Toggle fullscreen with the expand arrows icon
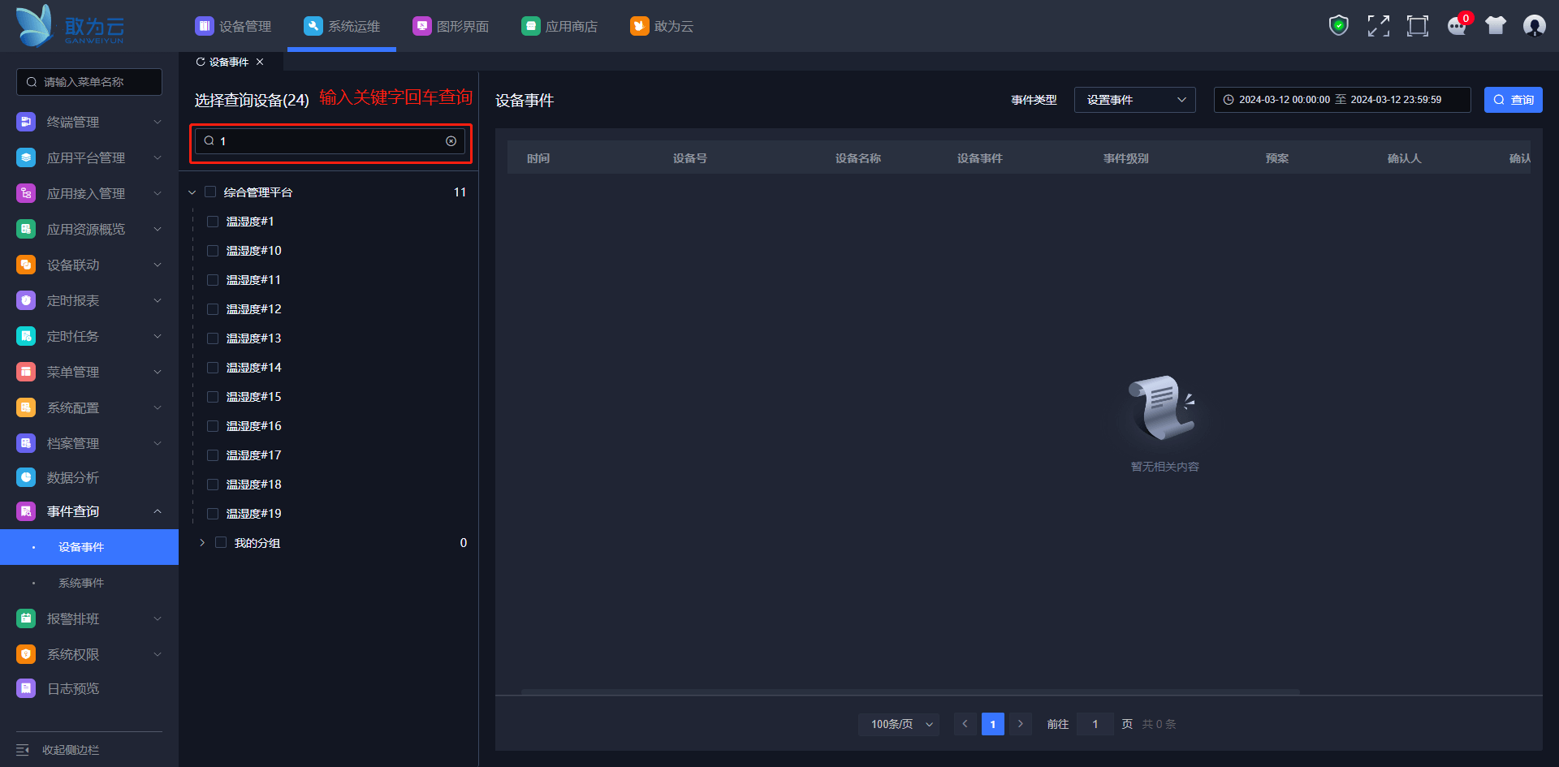Viewport: 1559px width, 767px height. (x=1378, y=26)
